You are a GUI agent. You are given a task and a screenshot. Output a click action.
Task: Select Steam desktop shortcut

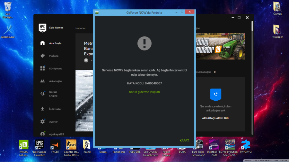103,150
